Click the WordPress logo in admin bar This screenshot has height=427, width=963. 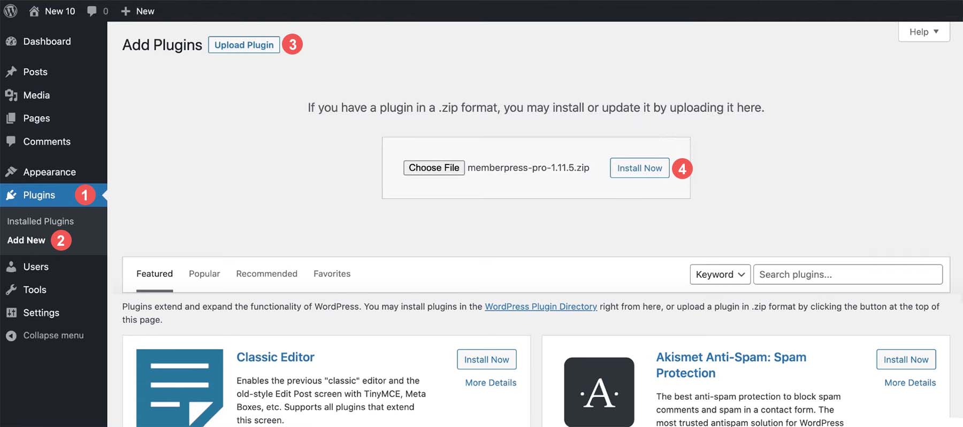click(x=11, y=11)
